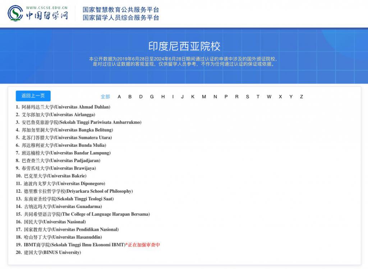Jump to letter Z schools

pos(302,97)
